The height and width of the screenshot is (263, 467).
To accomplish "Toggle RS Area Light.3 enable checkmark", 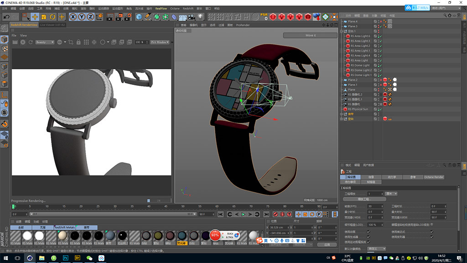I will pos(381,41).
